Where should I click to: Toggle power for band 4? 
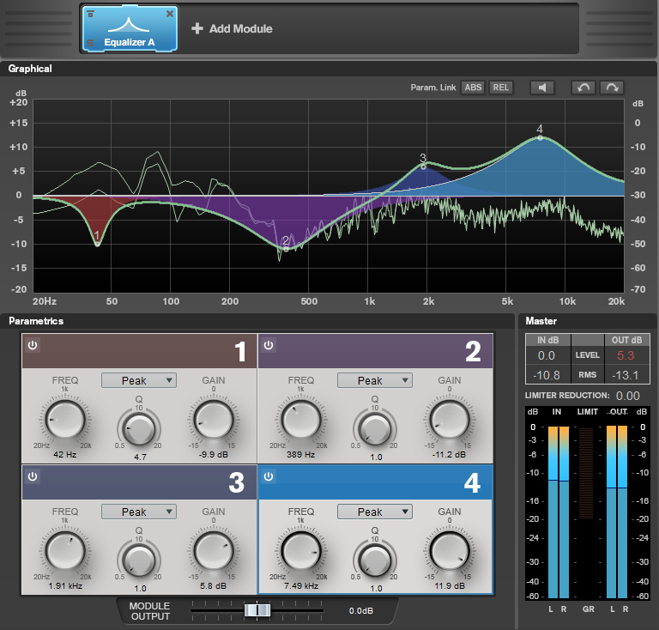269,476
